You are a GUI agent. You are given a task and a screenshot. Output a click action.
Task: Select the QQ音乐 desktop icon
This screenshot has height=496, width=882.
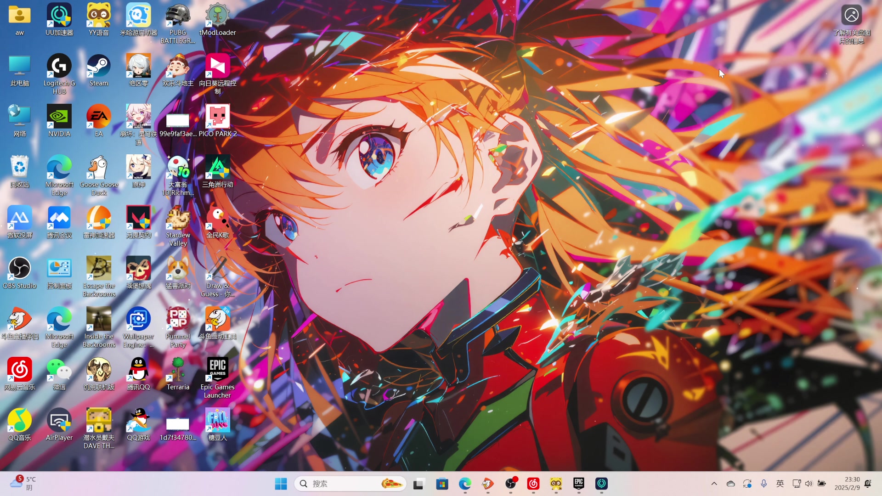tap(20, 424)
